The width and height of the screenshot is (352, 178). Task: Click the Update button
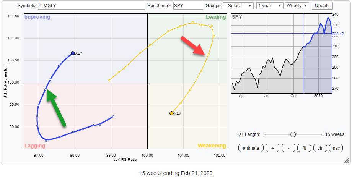point(322,6)
